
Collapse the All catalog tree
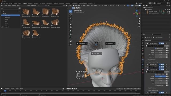point(2,11)
